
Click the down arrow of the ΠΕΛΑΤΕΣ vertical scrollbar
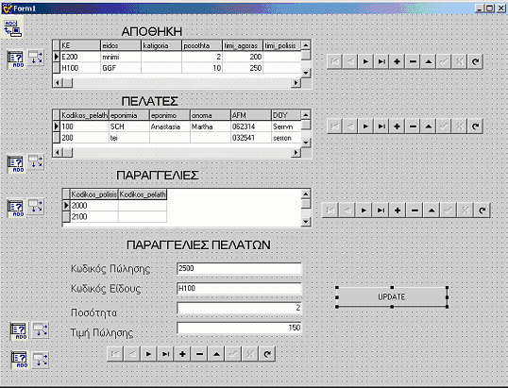point(306,143)
